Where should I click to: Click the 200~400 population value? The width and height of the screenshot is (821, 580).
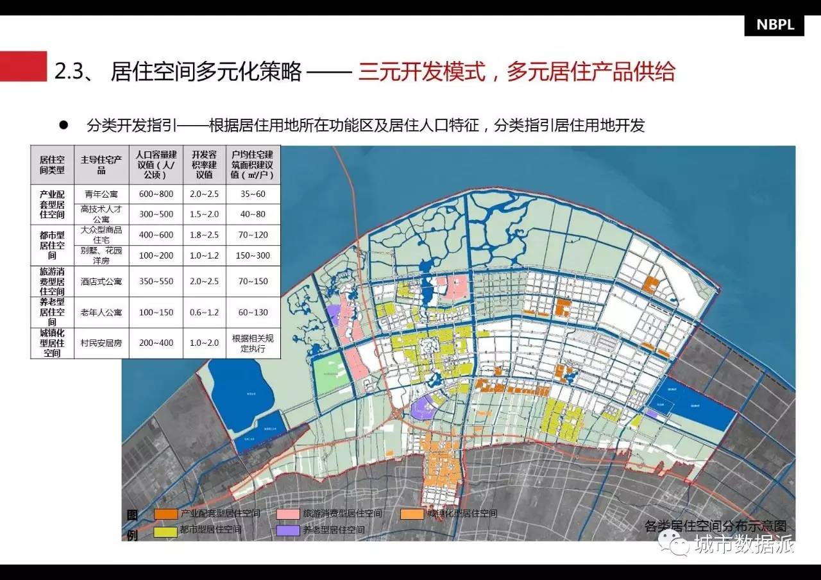tap(156, 343)
